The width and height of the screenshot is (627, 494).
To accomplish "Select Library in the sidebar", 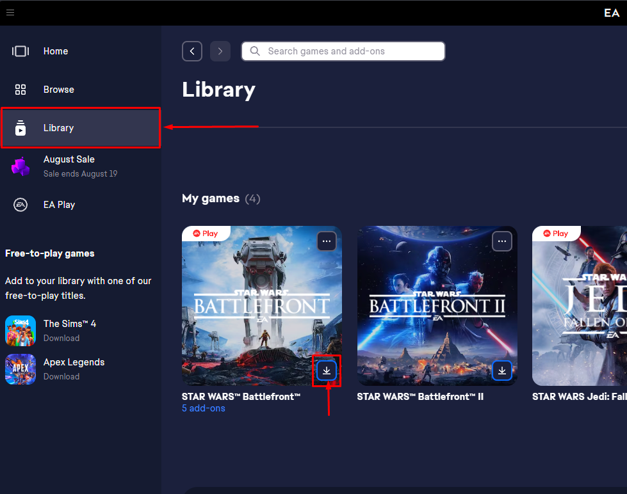I will click(81, 128).
